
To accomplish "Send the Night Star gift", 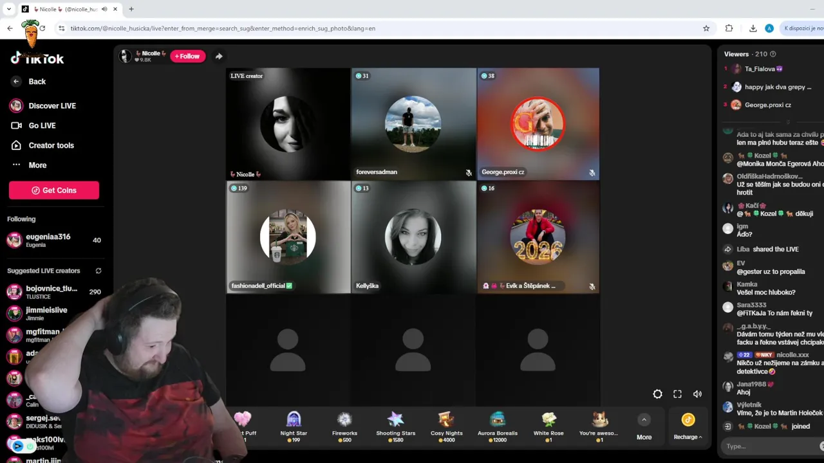I will point(294,426).
